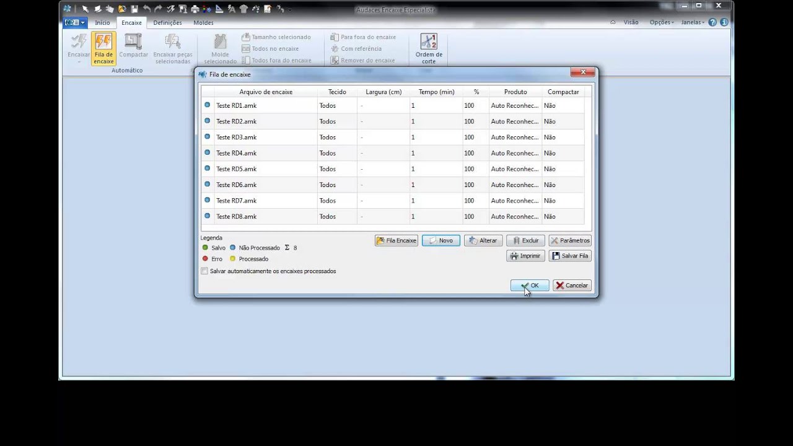Click Remover do encaixe in ribbon
Image resolution: width=793 pixels, height=446 pixels.
click(x=362, y=60)
